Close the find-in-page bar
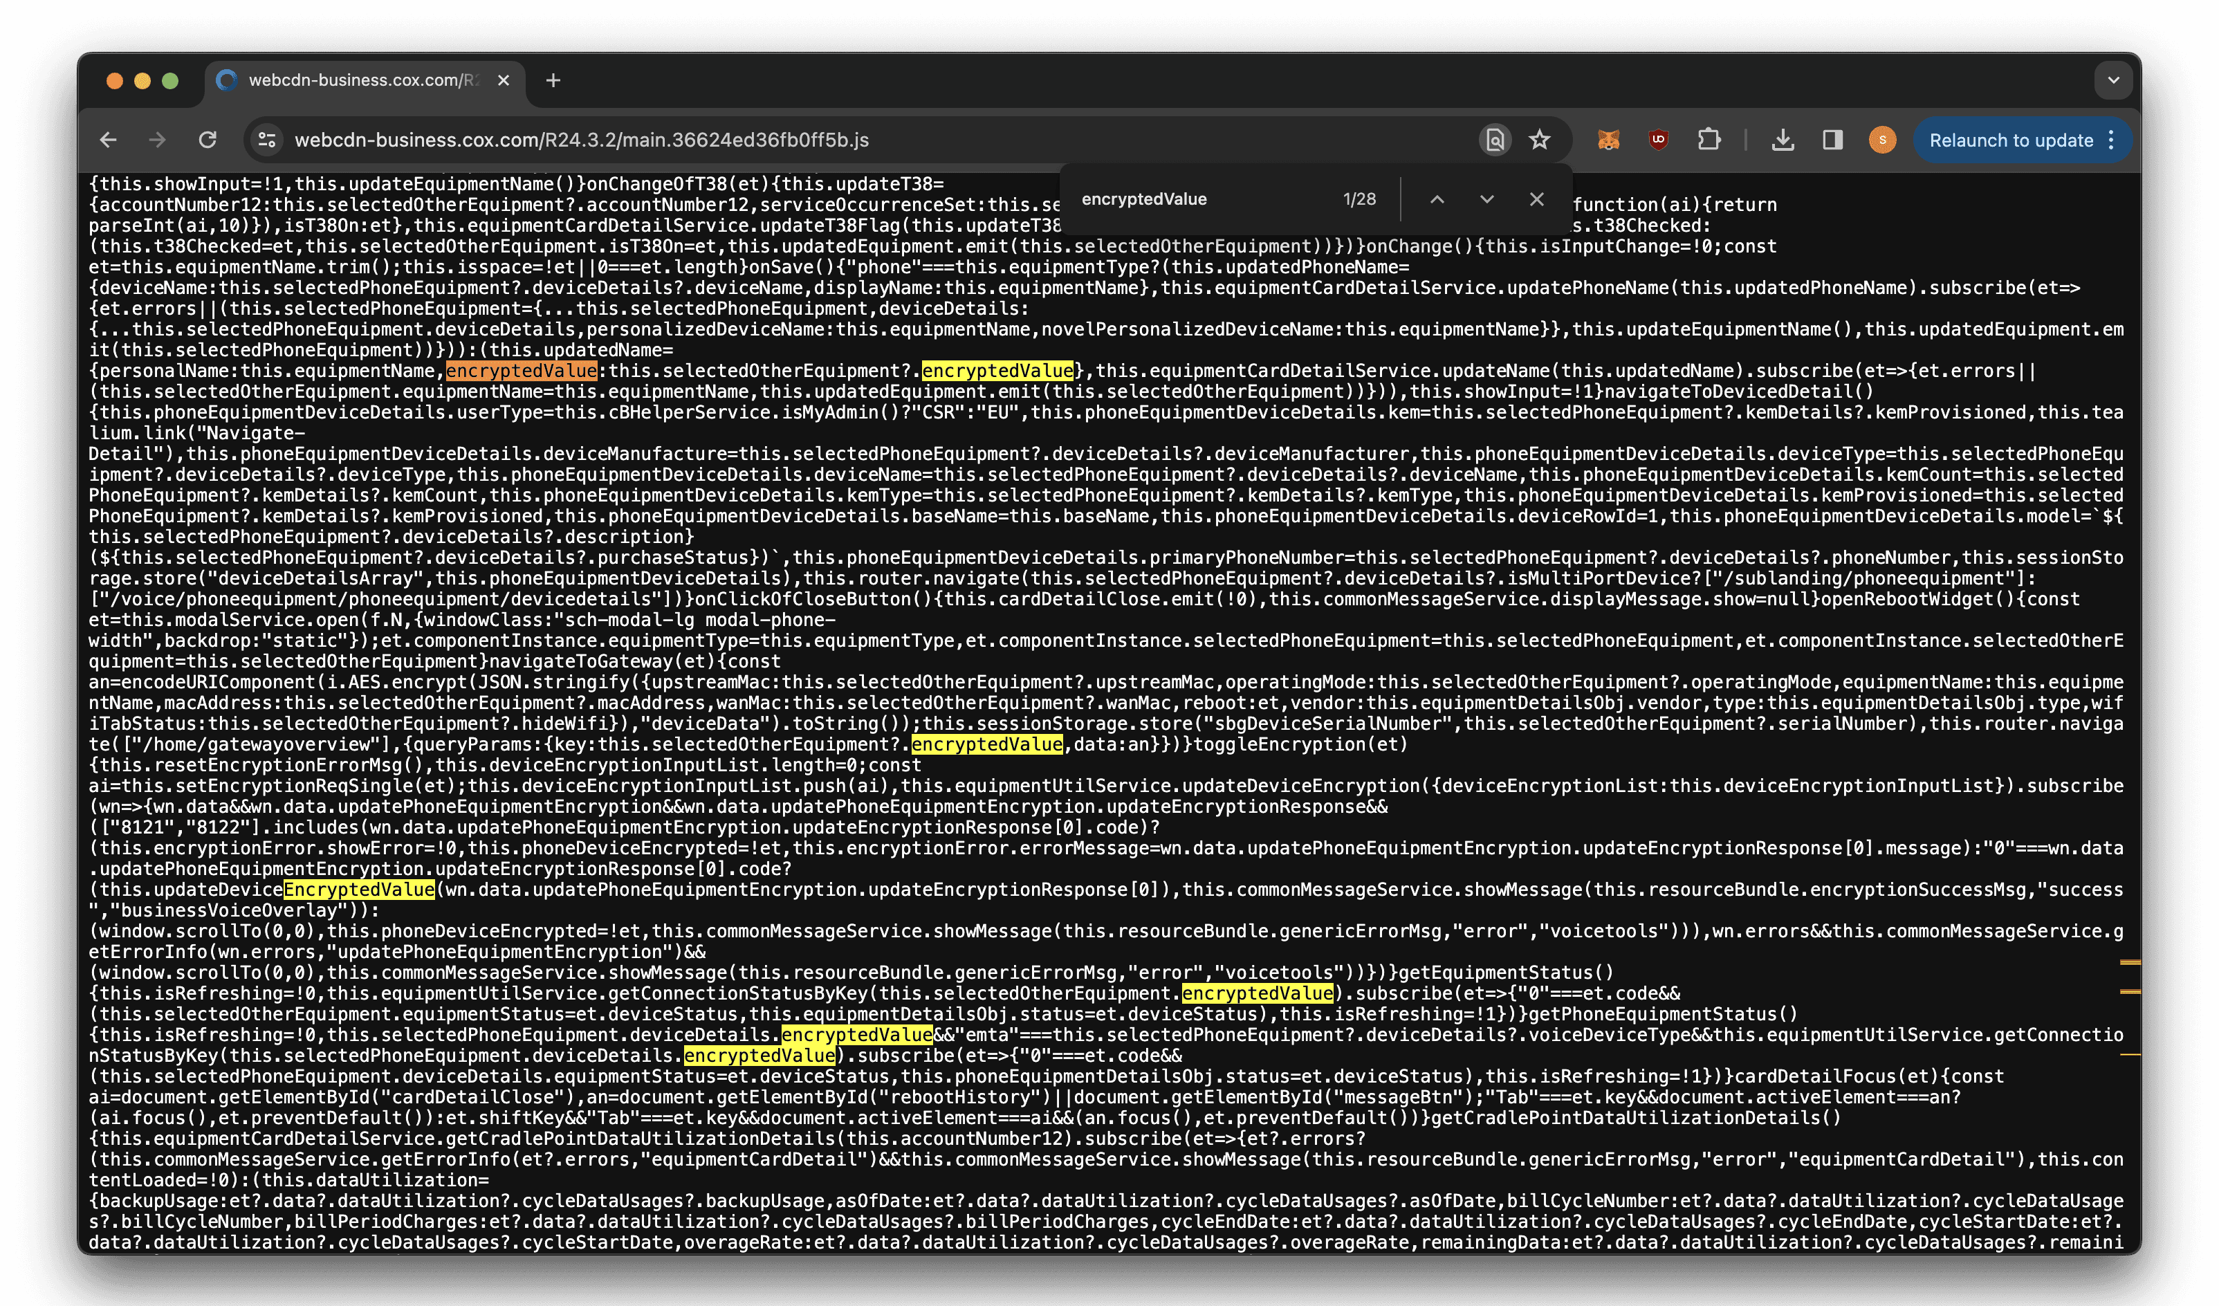The width and height of the screenshot is (2219, 1306). pyautogui.click(x=1536, y=199)
